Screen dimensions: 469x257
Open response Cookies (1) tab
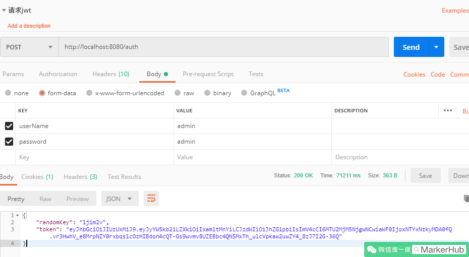coord(37,176)
